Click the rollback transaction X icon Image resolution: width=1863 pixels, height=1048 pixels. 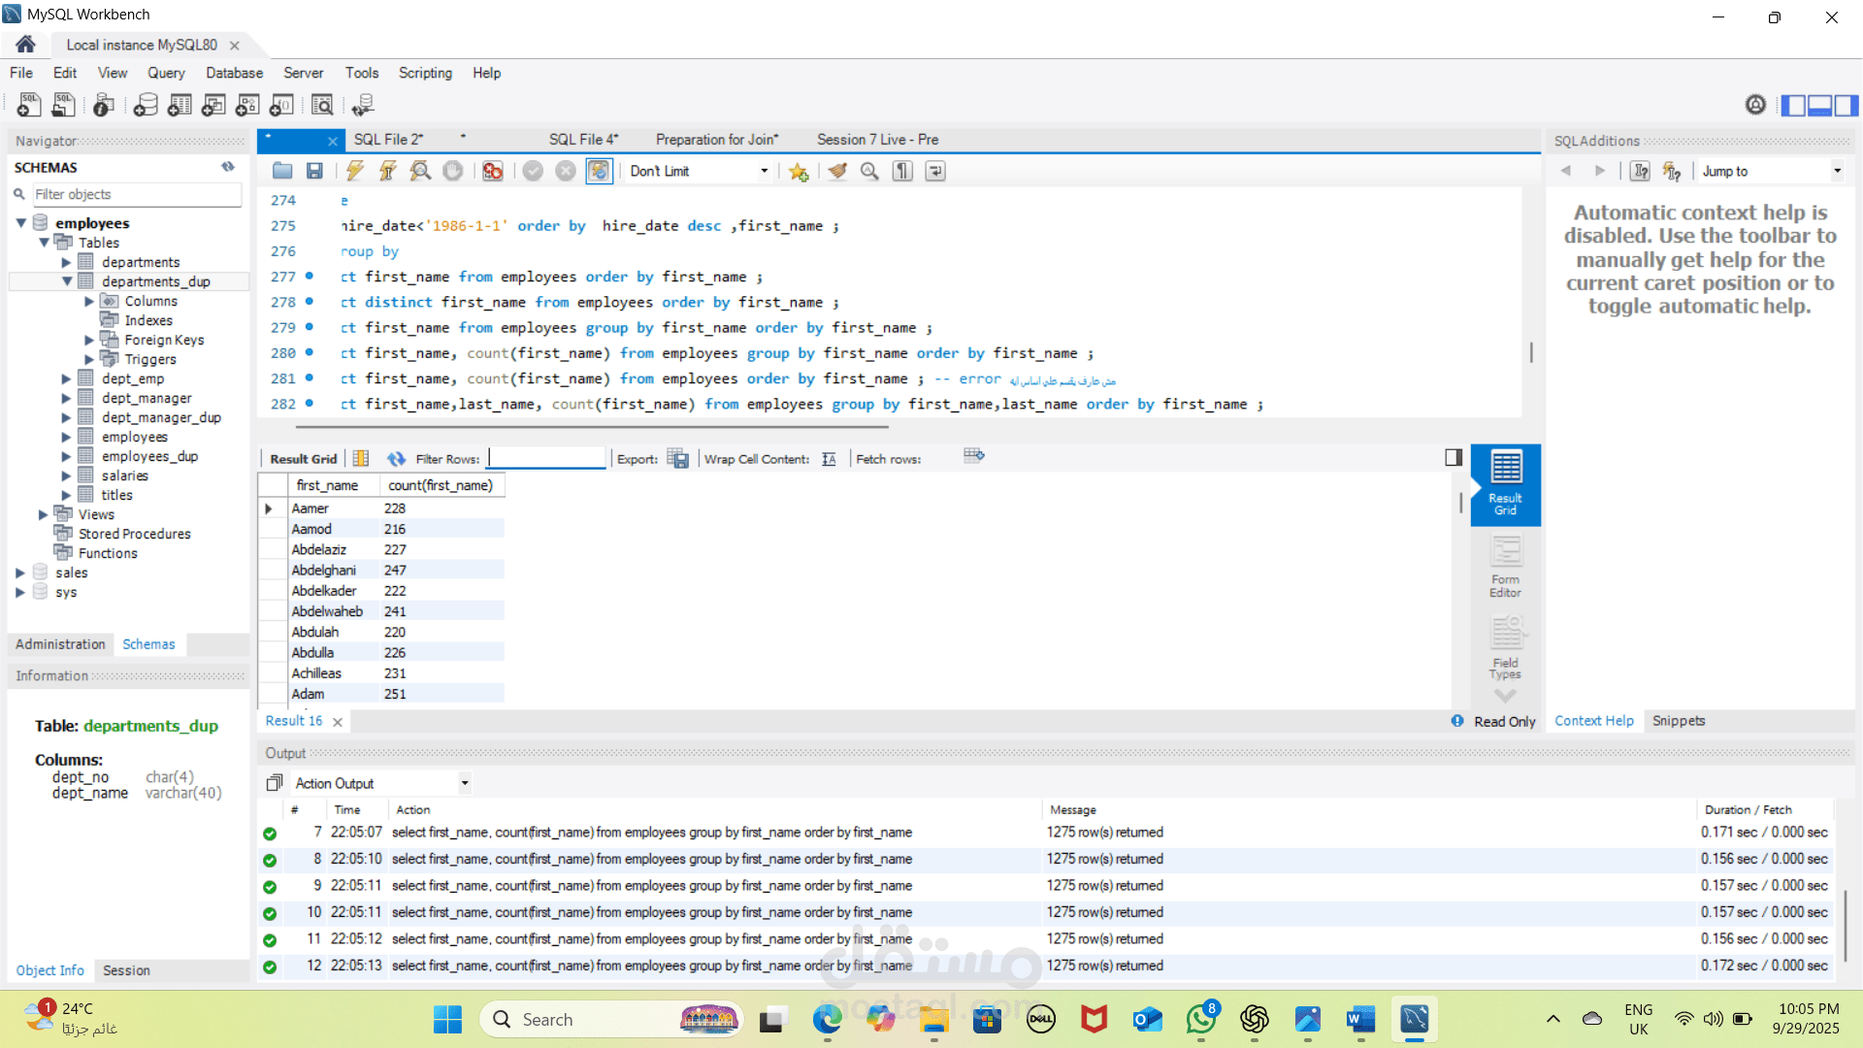pyautogui.click(x=566, y=171)
